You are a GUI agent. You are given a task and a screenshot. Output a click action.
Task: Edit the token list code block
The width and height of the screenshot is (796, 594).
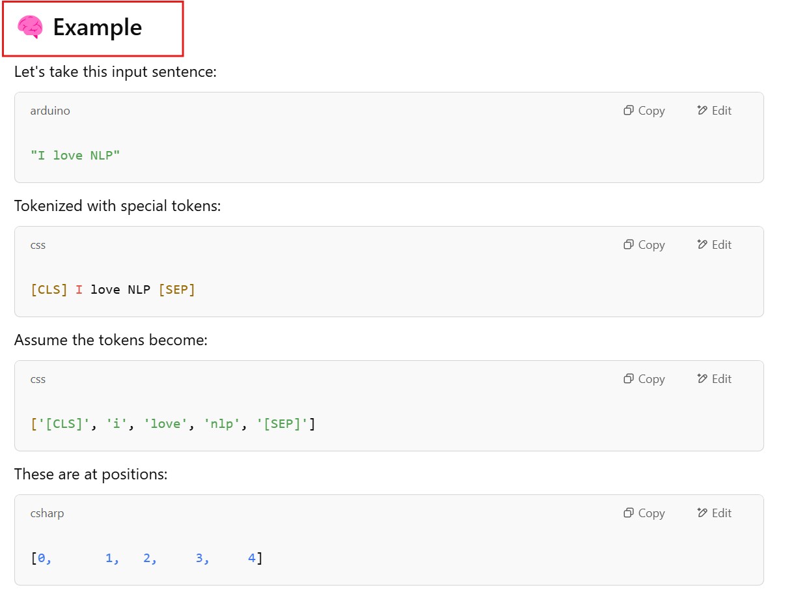click(x=714, y=379)
